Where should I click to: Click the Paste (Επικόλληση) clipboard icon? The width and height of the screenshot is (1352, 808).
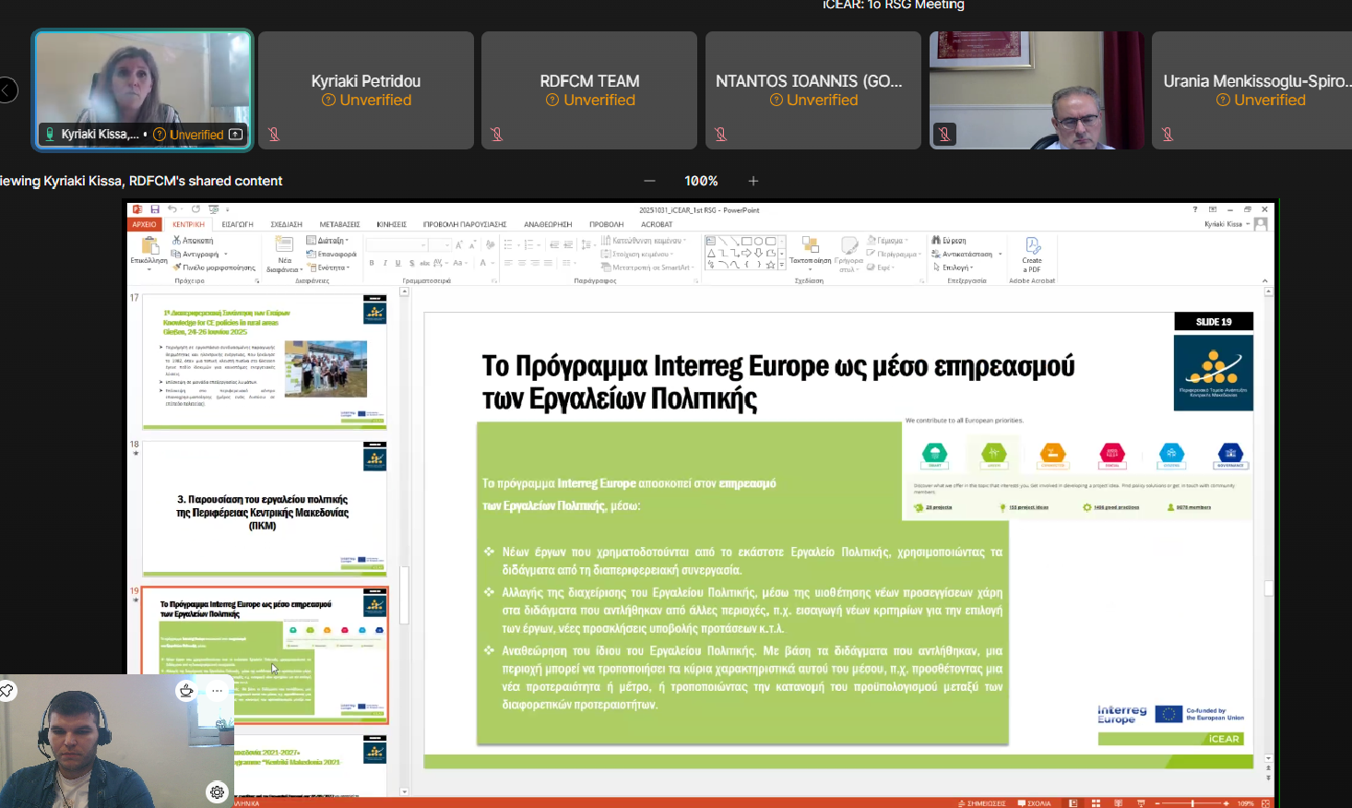coord(148,246)
